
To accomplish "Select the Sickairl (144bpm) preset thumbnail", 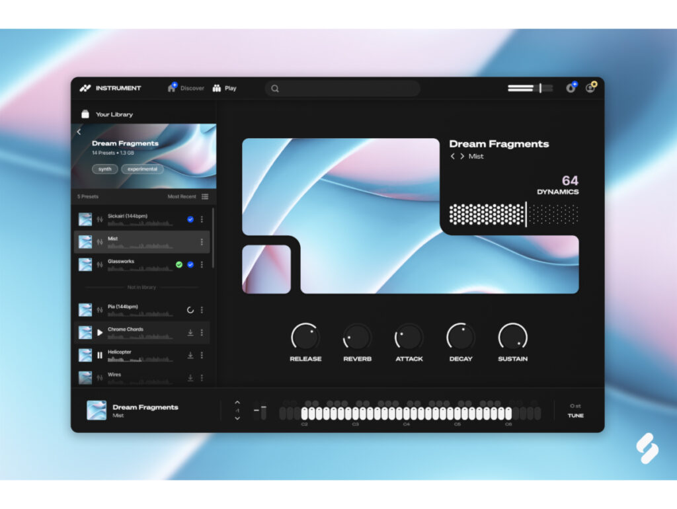I will [85, 219].
